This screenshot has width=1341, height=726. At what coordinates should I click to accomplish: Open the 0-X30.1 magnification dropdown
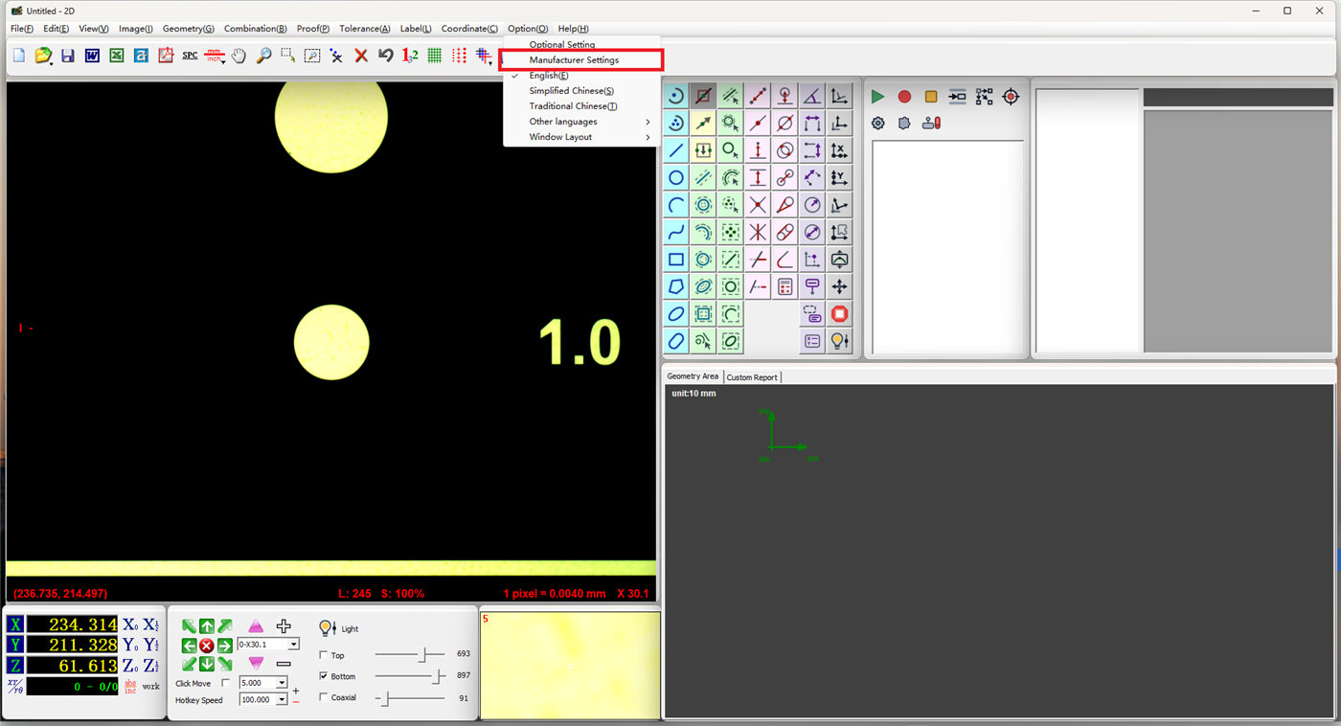[x=293, y=645]
